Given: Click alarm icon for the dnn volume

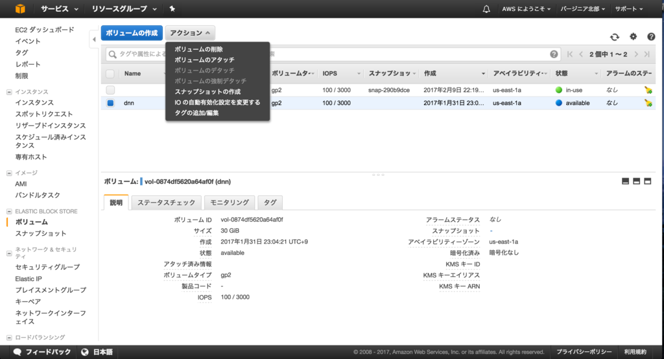Looking at the screenshot, I should [x=648, y=103].
